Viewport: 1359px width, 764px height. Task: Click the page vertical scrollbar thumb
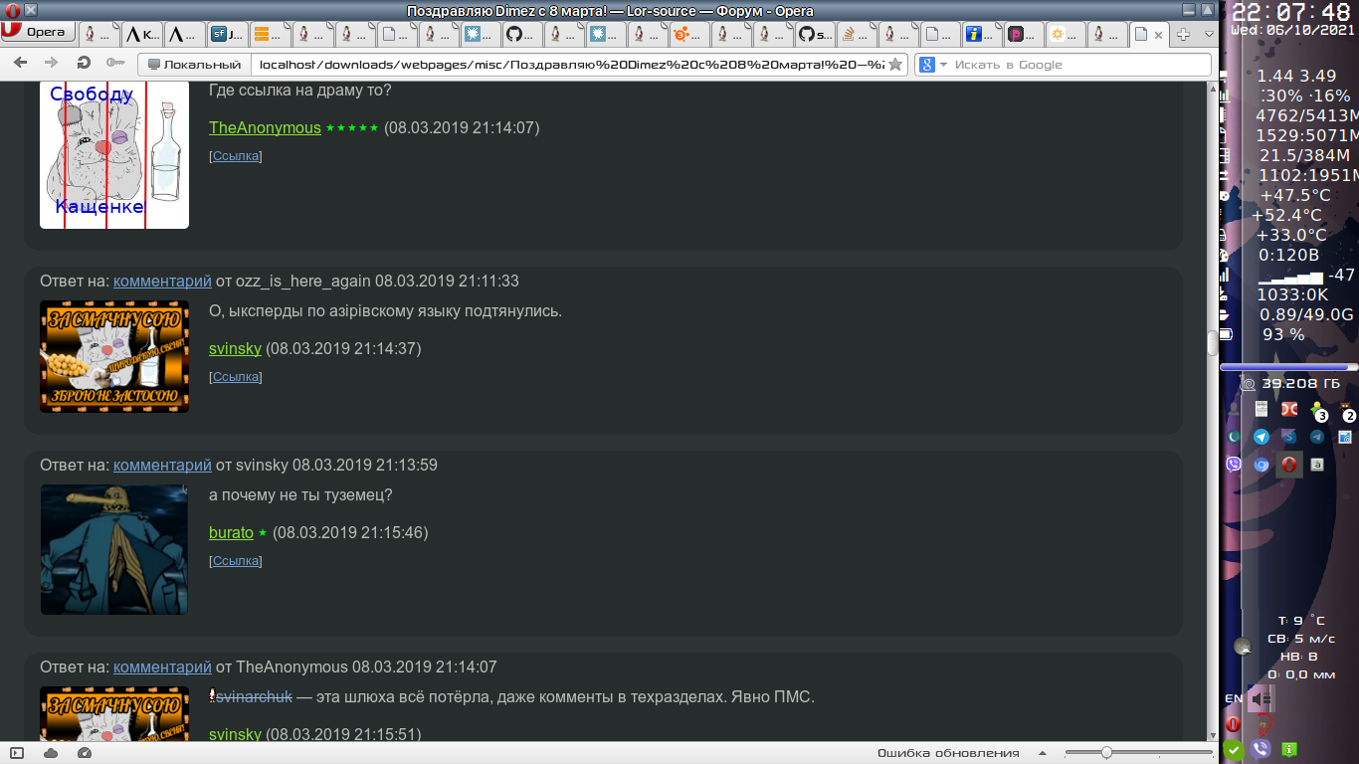(1212, 344)
